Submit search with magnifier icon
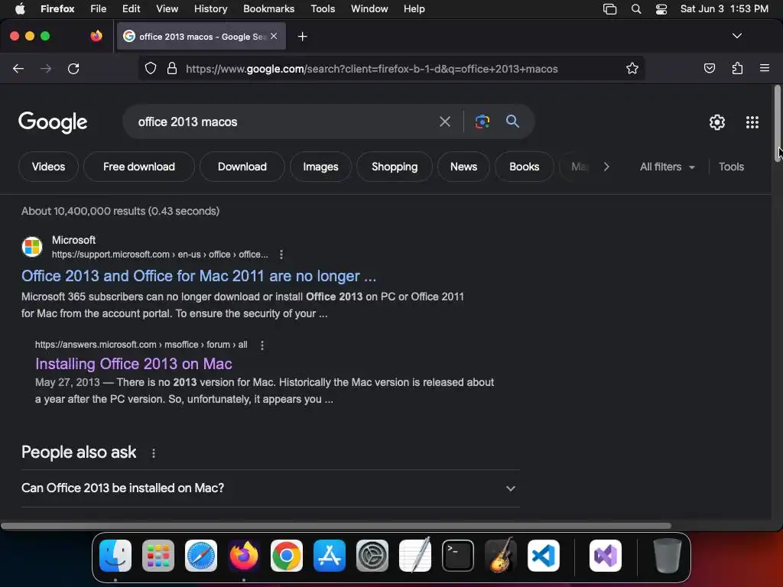 click(512, 121)
